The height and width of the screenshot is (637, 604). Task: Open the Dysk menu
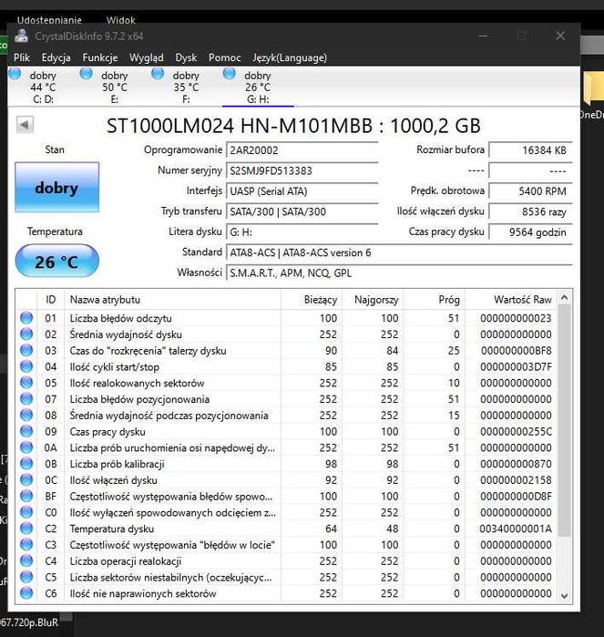[x=186, y=57]
